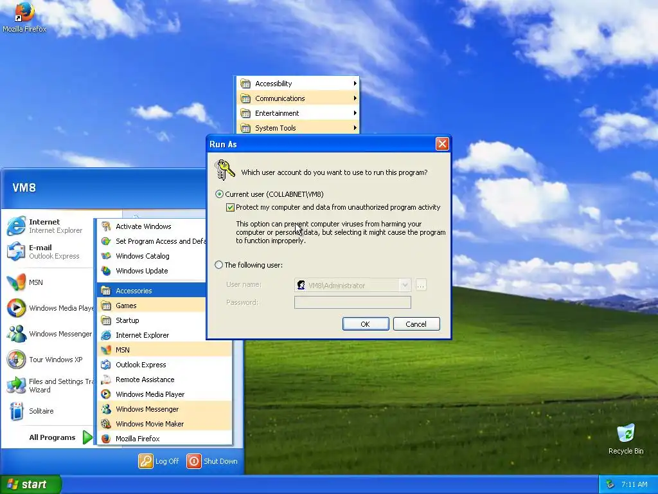
Task: Click the Log Off text button
Action: click(x=167, y=461)
